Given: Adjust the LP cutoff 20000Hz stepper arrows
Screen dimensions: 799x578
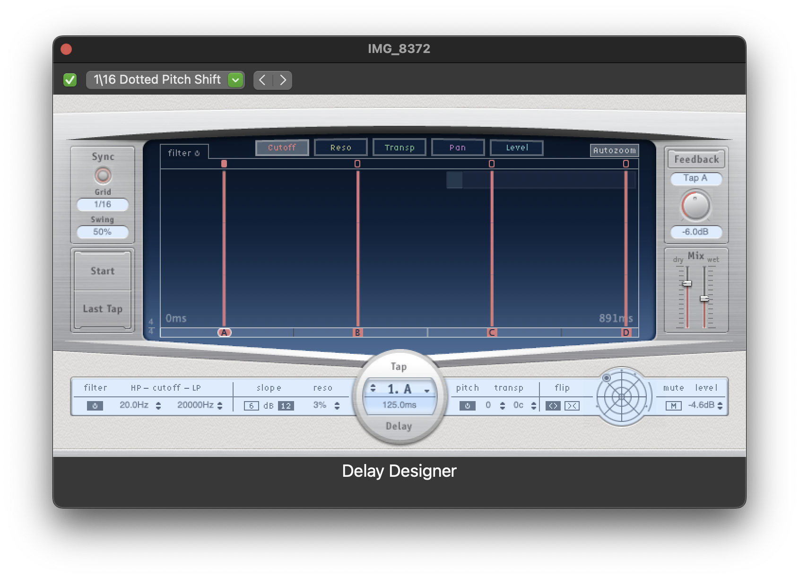Looking at the screenshot, I should point(220,406).
